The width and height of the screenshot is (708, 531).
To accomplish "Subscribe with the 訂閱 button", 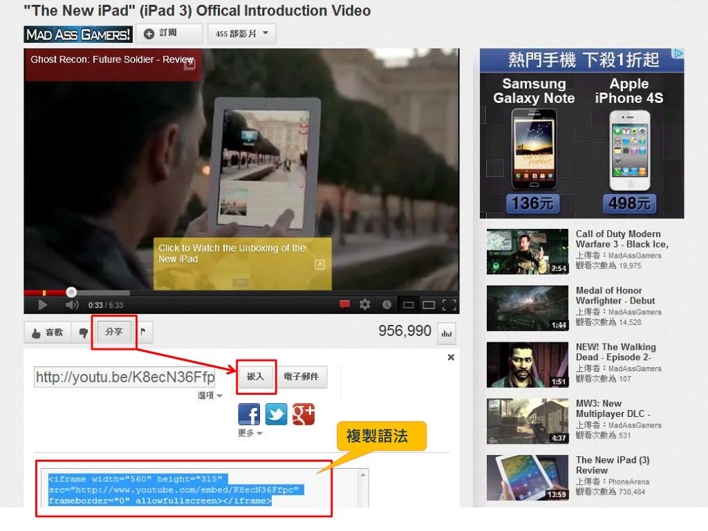I will (x=169, y=33).
